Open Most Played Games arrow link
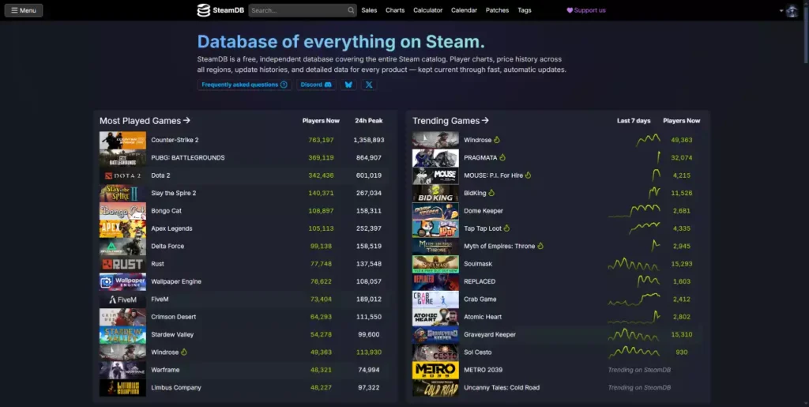 click(x=145, y=121)
